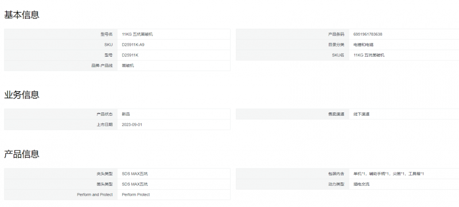Image resolution: width=459 pixels, height=207 pixels.
Task: Select the barcode number 6951961783638
Action: click(x=368, y=34)
